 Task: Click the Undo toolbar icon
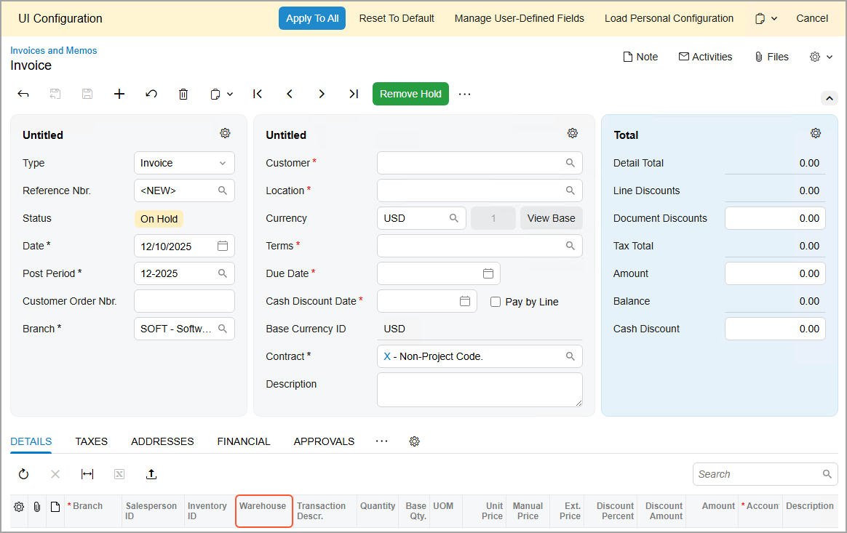coord(151,94)
